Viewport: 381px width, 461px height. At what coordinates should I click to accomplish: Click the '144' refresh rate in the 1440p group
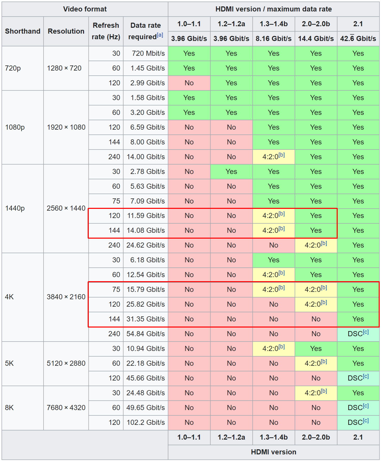point(106,231)
